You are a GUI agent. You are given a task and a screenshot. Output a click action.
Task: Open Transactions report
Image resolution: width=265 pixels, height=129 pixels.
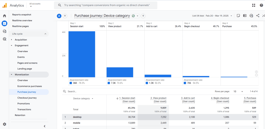(x=24, y=109)
